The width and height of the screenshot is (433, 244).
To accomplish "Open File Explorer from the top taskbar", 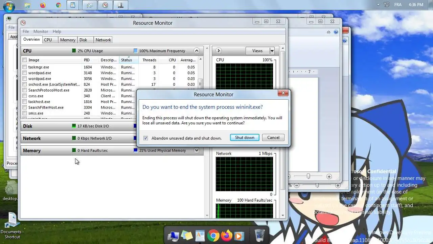I will tap(27, 5).
